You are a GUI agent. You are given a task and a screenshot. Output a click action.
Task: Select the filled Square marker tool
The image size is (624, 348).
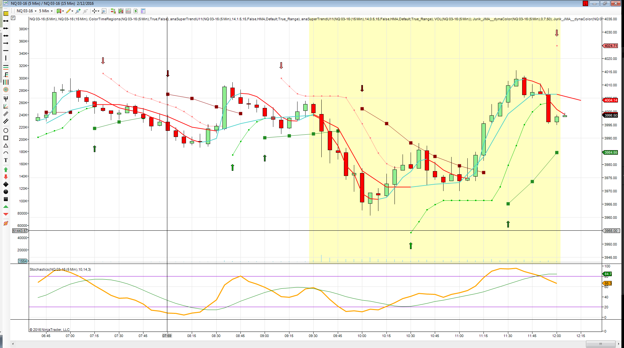click(x=6, y=199)
